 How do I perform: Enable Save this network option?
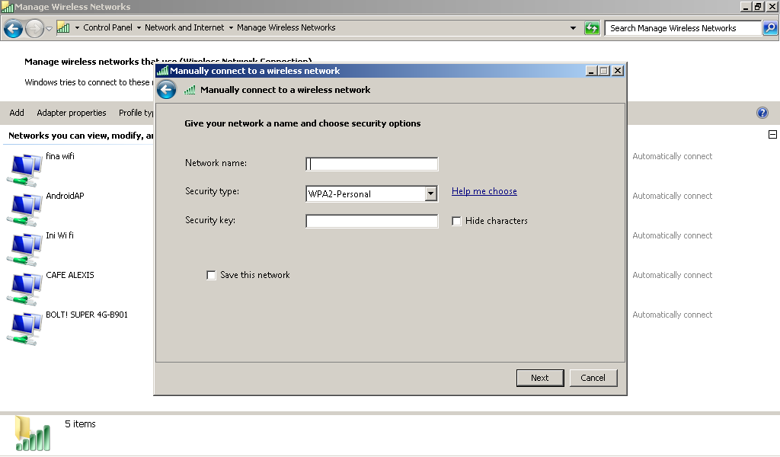(211, 275)
